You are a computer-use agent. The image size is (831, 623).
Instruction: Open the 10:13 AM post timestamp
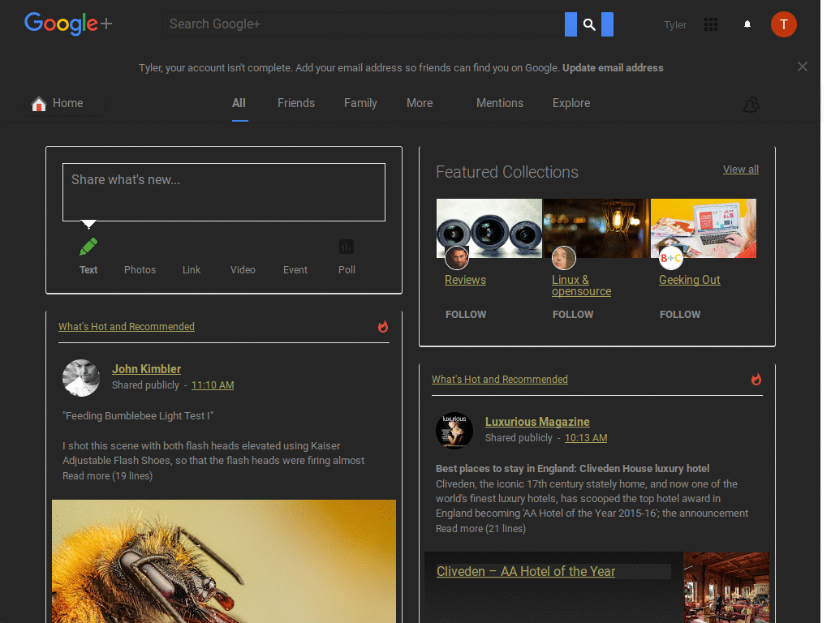coord(586,438)
